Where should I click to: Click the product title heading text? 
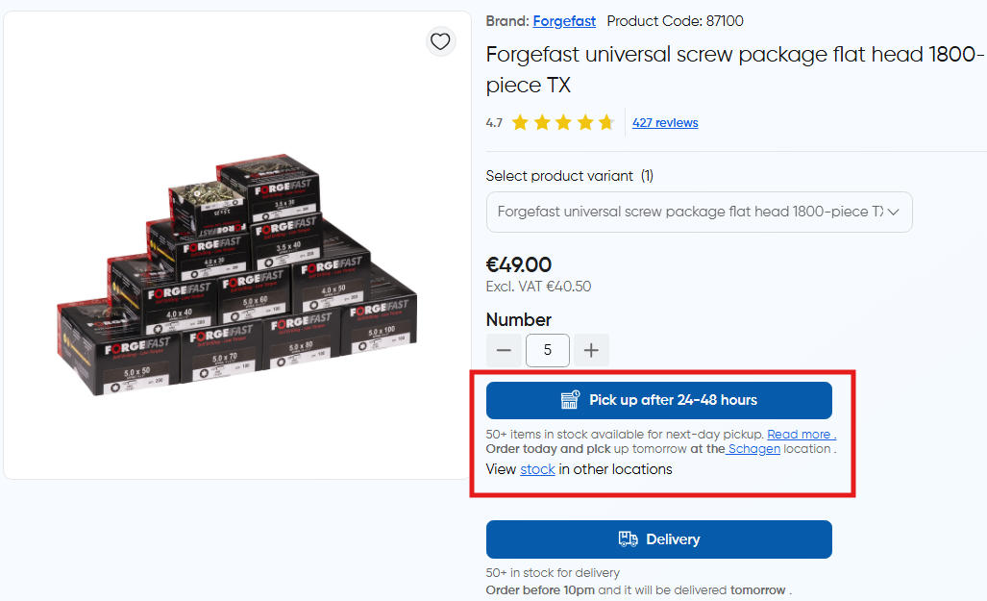coord(734,69)
